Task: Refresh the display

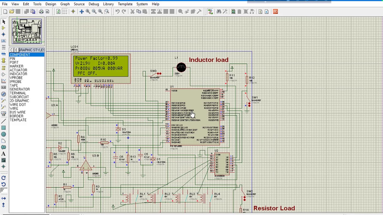Action: [58, 12]
